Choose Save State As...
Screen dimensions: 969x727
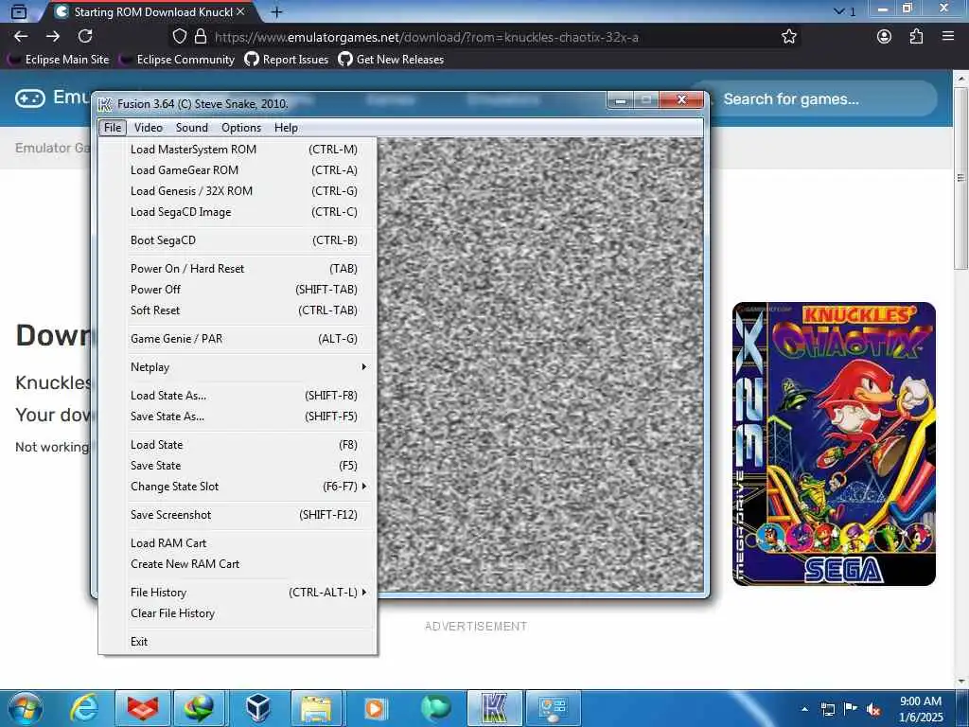[x=238, y=417]
